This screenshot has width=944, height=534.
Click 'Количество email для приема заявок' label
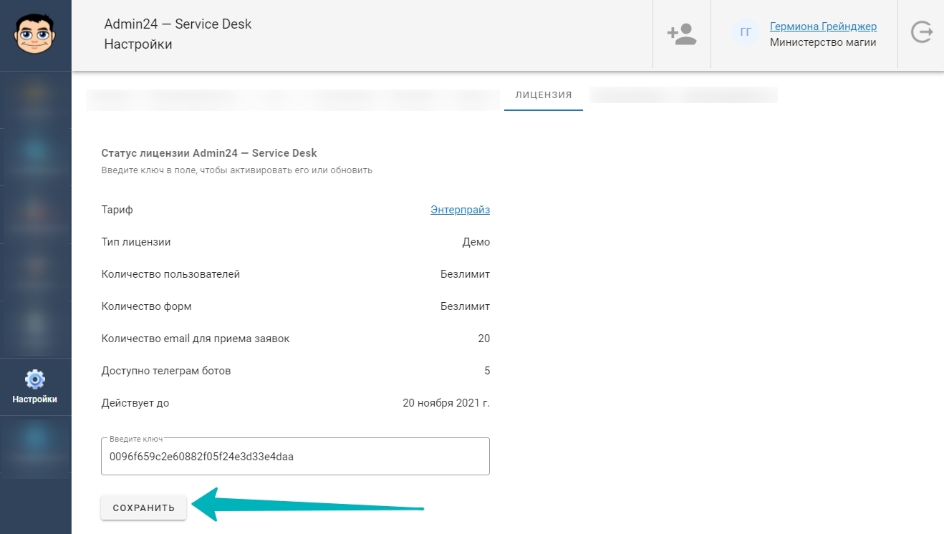(x=196, y=339)
